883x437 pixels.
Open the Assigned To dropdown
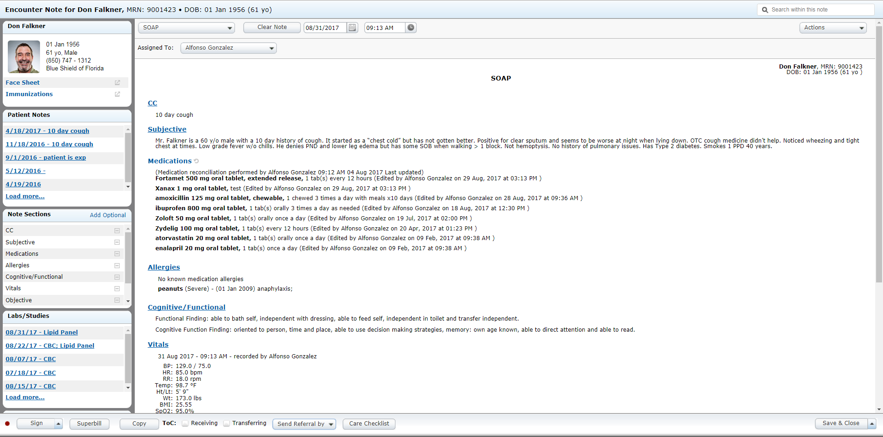click(x=229, y=48)
